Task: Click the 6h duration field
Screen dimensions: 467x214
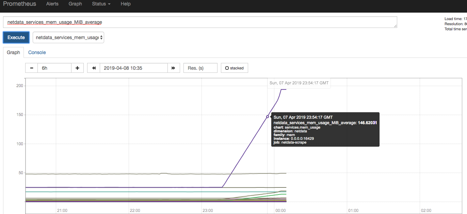Action: [x=54, y=68]
